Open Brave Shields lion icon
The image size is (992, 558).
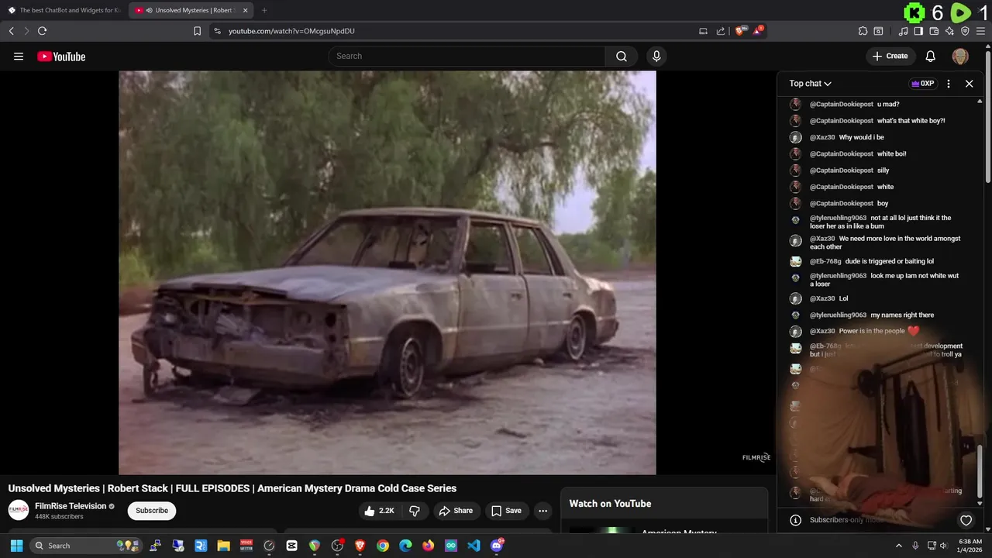(x=739, y=31)
